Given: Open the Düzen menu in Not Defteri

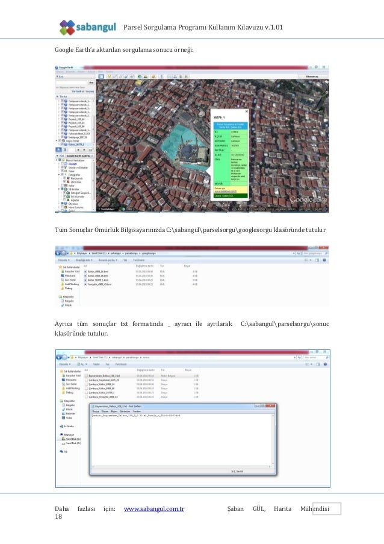Looking at the screenshot, I should tap(105, 411).
